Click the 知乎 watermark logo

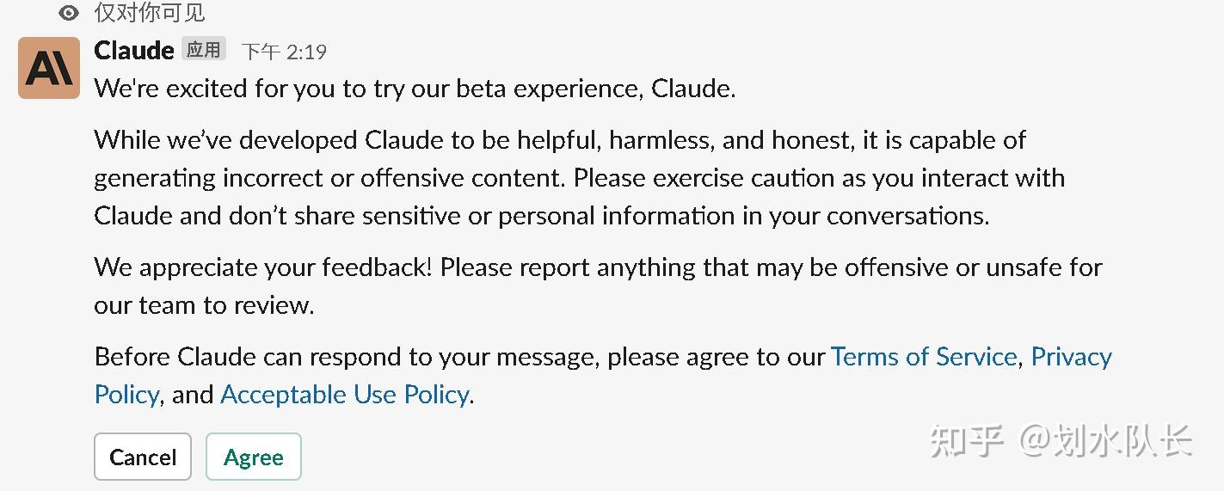click(968, 440)
